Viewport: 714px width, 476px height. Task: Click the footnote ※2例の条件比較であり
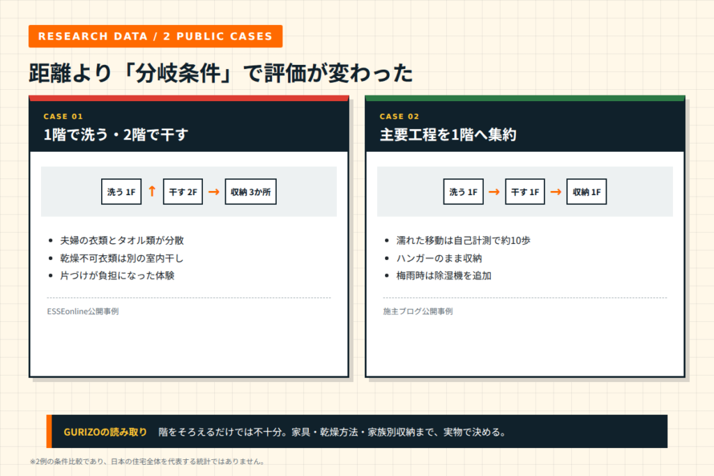click(x=147, y=461)
